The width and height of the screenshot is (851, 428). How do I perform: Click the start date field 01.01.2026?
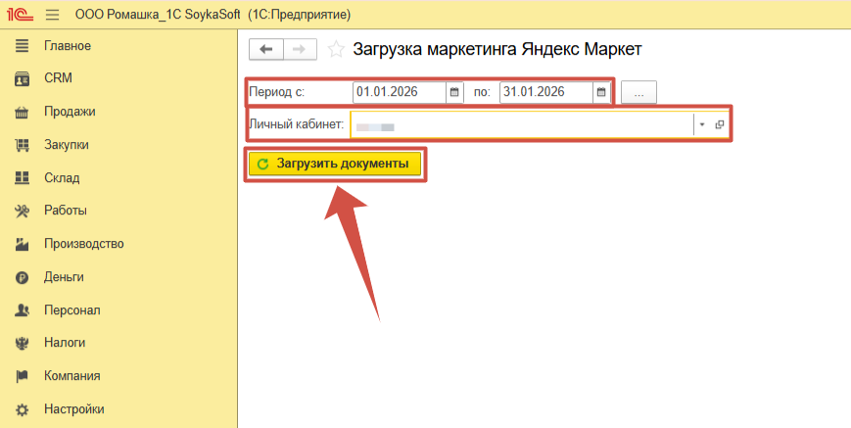(398, 92)
